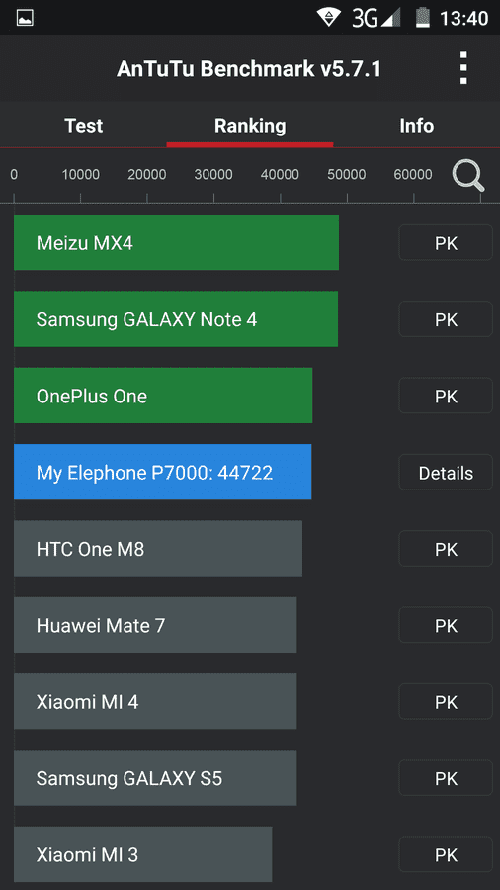Select the gray Xiaomi MI 3 bar
This screenshot has height=890, width=500.
(x=143, y=854)
